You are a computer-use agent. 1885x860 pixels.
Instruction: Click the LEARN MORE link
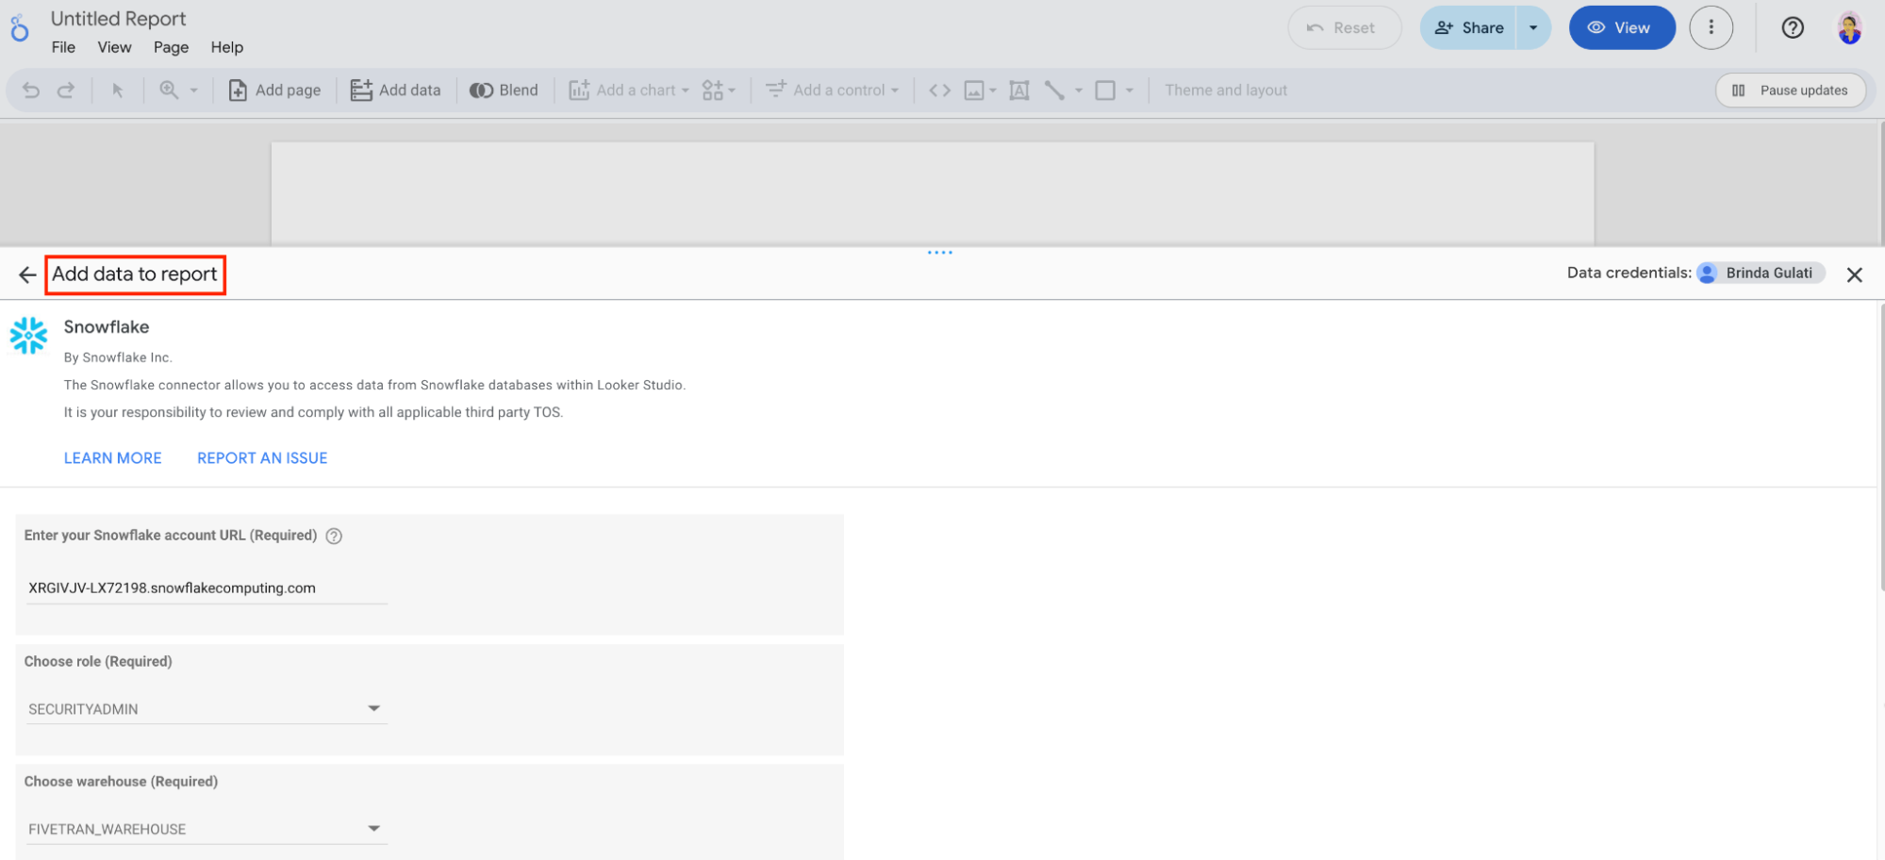(x=112, y=458)
